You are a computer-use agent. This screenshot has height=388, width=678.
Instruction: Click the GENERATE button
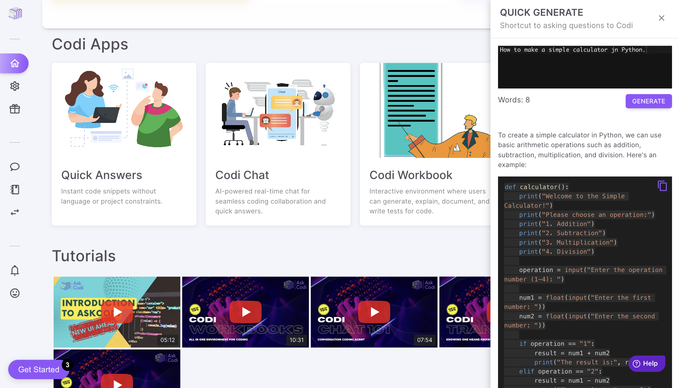649,101
